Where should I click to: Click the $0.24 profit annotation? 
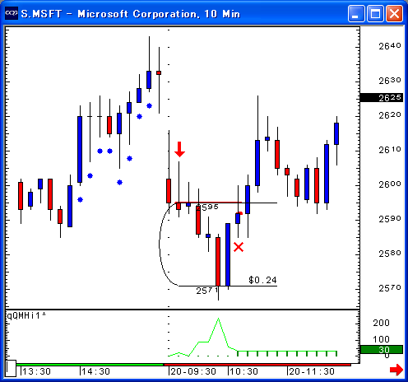click(262, 280)
